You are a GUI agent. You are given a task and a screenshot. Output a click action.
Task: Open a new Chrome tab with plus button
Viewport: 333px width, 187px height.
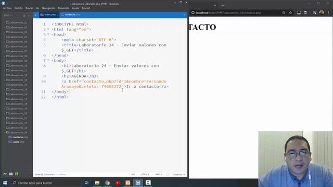pos(223,6)
